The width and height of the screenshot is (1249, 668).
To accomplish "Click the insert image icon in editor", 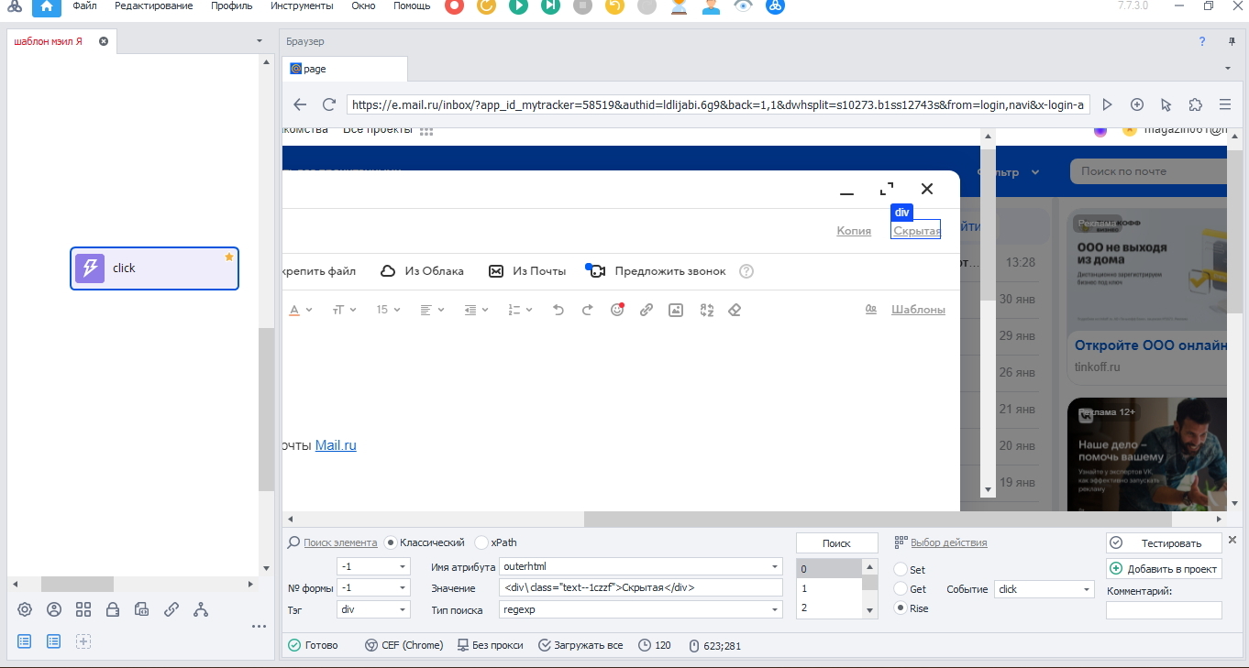I will 676,310.
